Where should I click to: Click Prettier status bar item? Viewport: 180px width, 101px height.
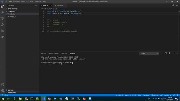click(168, 95)
